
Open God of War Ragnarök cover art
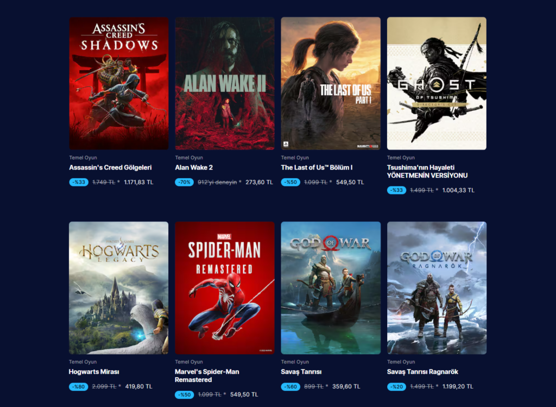point(437,288)
